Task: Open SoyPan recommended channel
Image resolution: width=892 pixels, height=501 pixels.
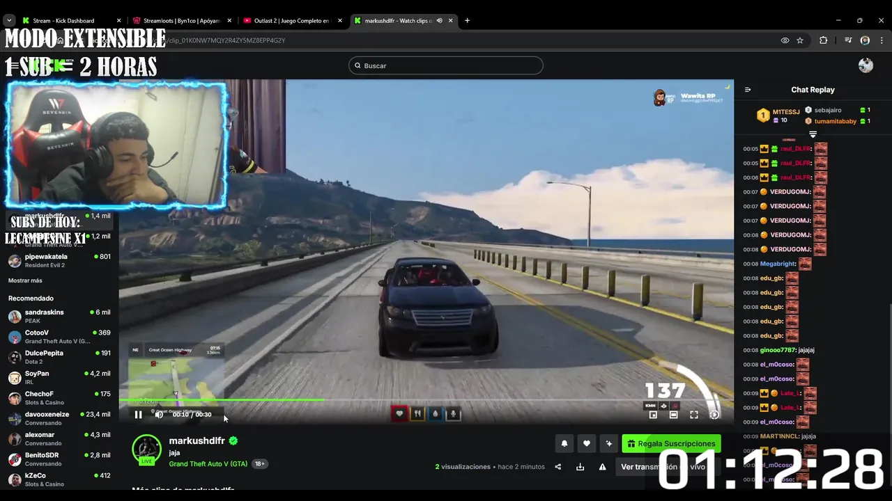Action: coord(59,377)
